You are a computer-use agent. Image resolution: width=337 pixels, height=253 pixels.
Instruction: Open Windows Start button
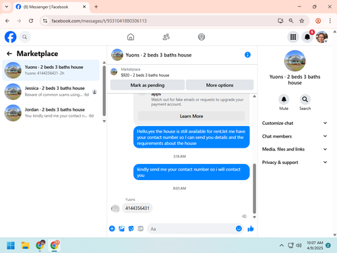[11, 246]
